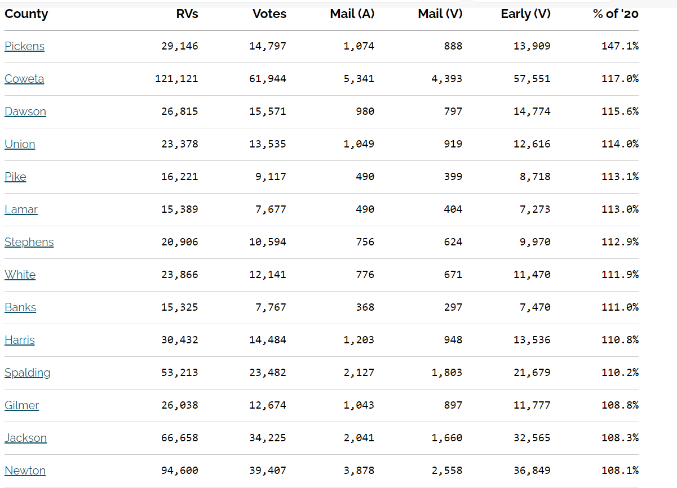The width and height of the screenshot is (677, 488).
Task: Open the Coweta county link
Action: 24,79
